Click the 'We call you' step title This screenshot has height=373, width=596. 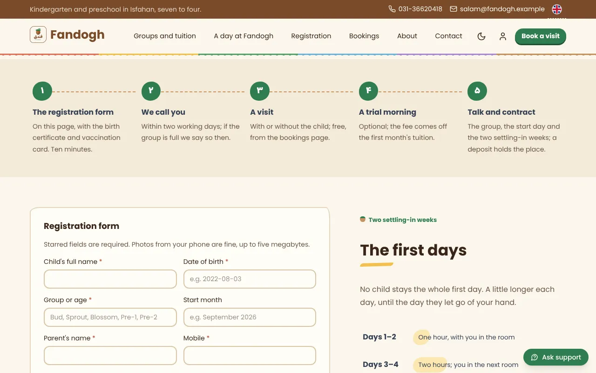[163, 112]
